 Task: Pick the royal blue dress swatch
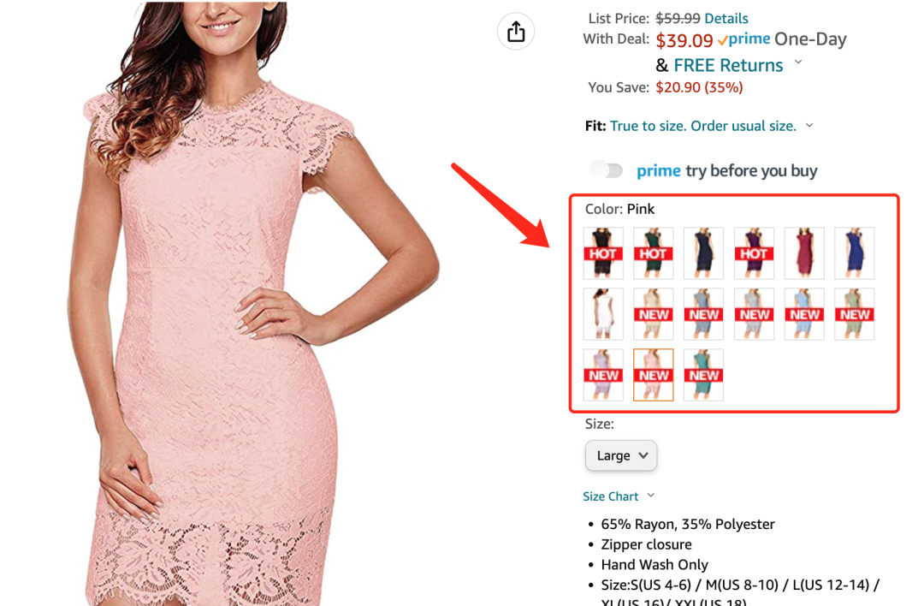[x=855, y=253]
